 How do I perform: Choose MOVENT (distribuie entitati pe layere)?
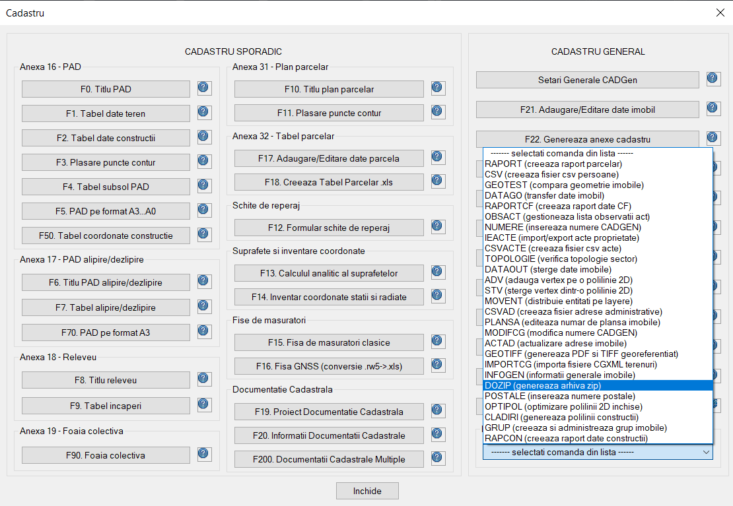pos(598,301)
